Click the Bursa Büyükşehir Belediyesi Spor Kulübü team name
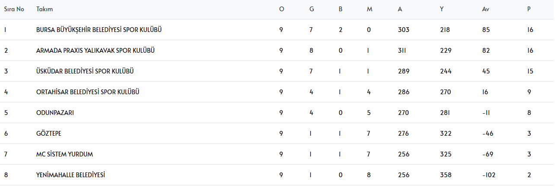The height and width of the screenshot is (188, 555). pyautogui.click(x=99, y=30)
